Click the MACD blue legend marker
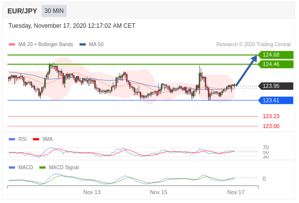 (12, 168)
